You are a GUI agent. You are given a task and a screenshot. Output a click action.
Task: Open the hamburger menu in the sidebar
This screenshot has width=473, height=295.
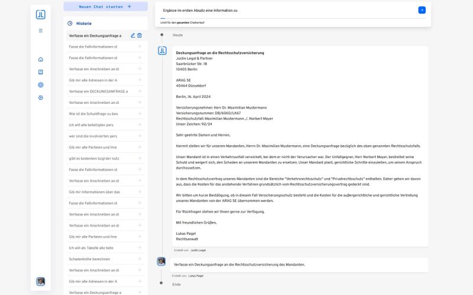(x=41, y=31)
